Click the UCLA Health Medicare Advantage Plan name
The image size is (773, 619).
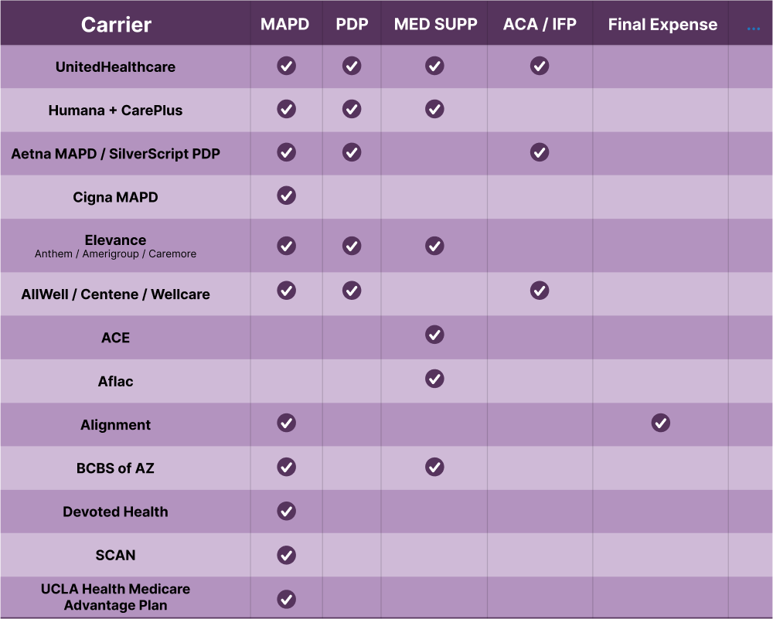[x=116, y=597]
